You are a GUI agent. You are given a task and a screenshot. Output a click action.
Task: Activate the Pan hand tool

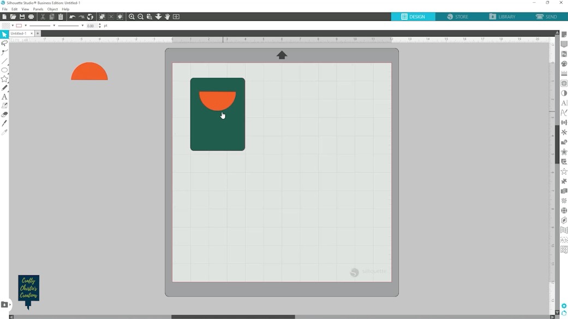(168, 17)
